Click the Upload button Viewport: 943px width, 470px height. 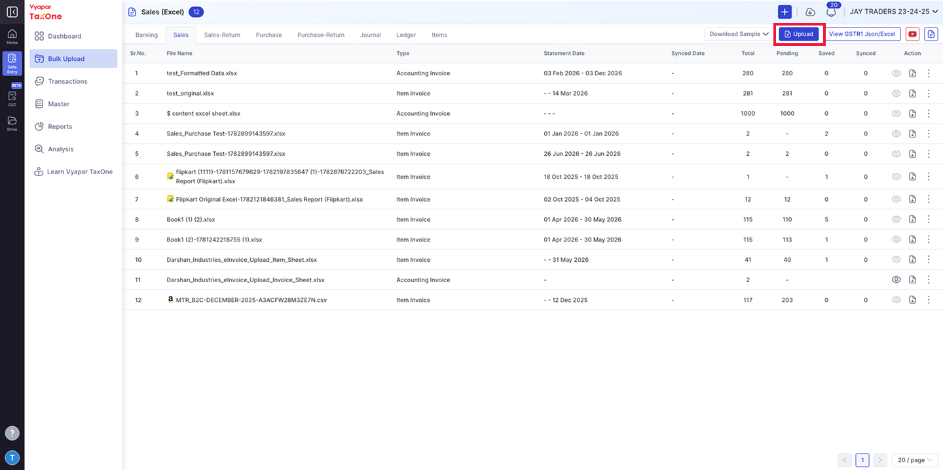[798, 34]
